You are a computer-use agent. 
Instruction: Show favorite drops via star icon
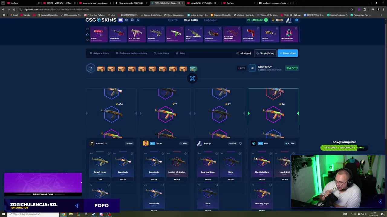[87, 39]
